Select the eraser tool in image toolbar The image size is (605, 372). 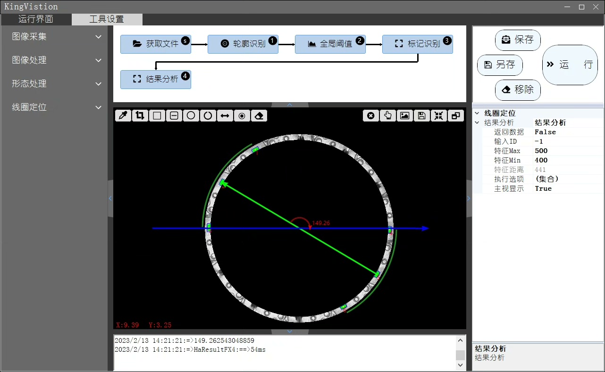[x=259, y=115]
